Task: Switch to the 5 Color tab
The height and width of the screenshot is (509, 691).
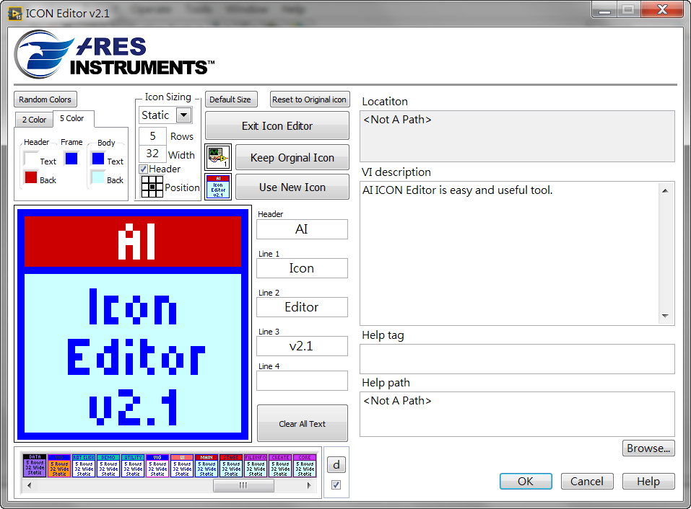Action: 73,118
